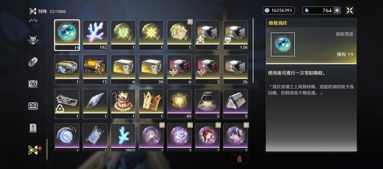Switch to the special items tab

coord(33,150)
